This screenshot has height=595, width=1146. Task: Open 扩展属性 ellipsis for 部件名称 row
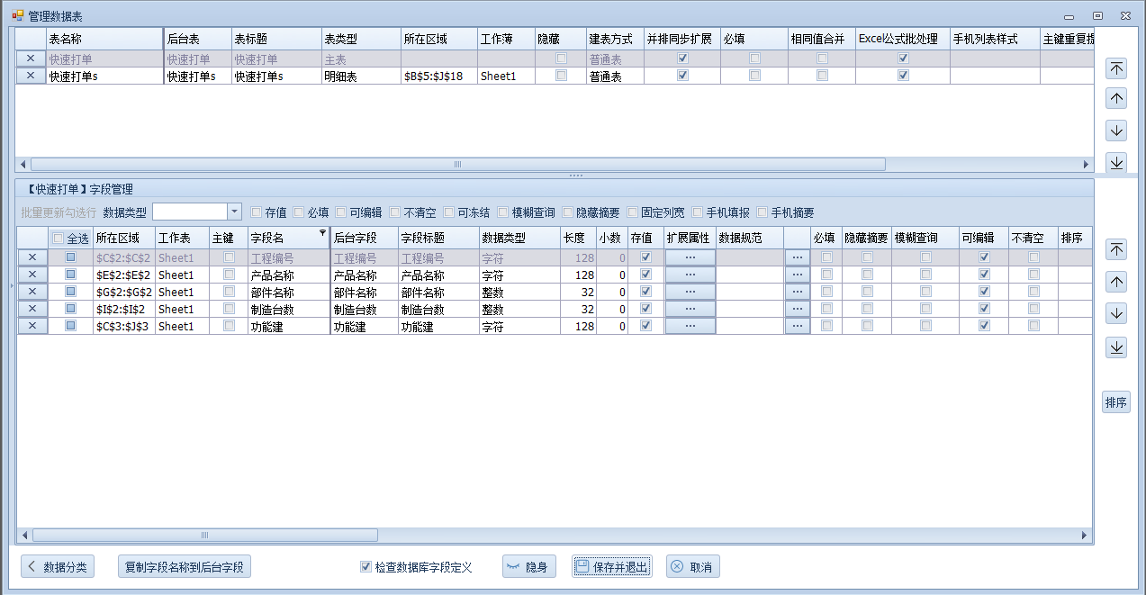(x=690, y=292)
